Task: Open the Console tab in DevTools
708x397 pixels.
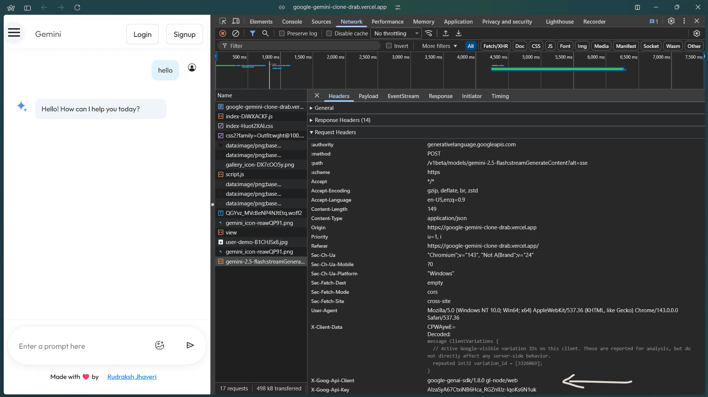Action: [292, 21]
